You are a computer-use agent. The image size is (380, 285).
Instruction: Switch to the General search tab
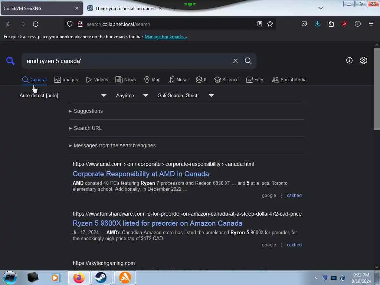[x=34, y=80]
